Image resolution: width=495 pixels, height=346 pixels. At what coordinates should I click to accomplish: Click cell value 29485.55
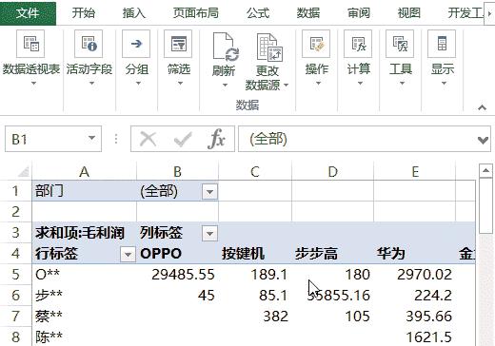click(183, 275)
